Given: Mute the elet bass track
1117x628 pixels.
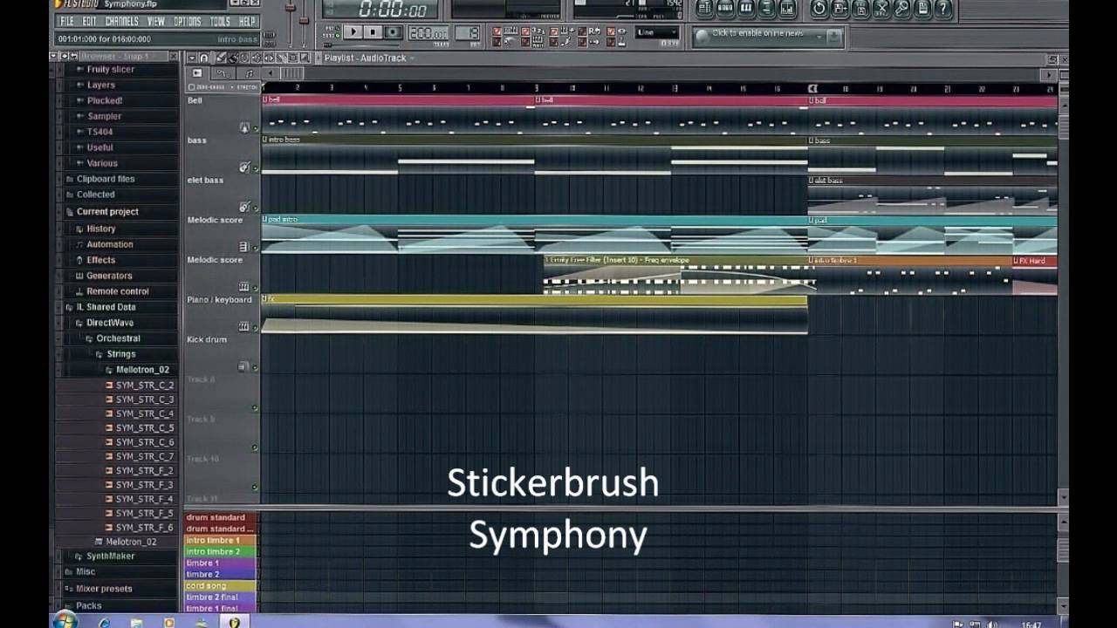Looking at the screenshot, I should pyautogui.click(x=256, y=210).
